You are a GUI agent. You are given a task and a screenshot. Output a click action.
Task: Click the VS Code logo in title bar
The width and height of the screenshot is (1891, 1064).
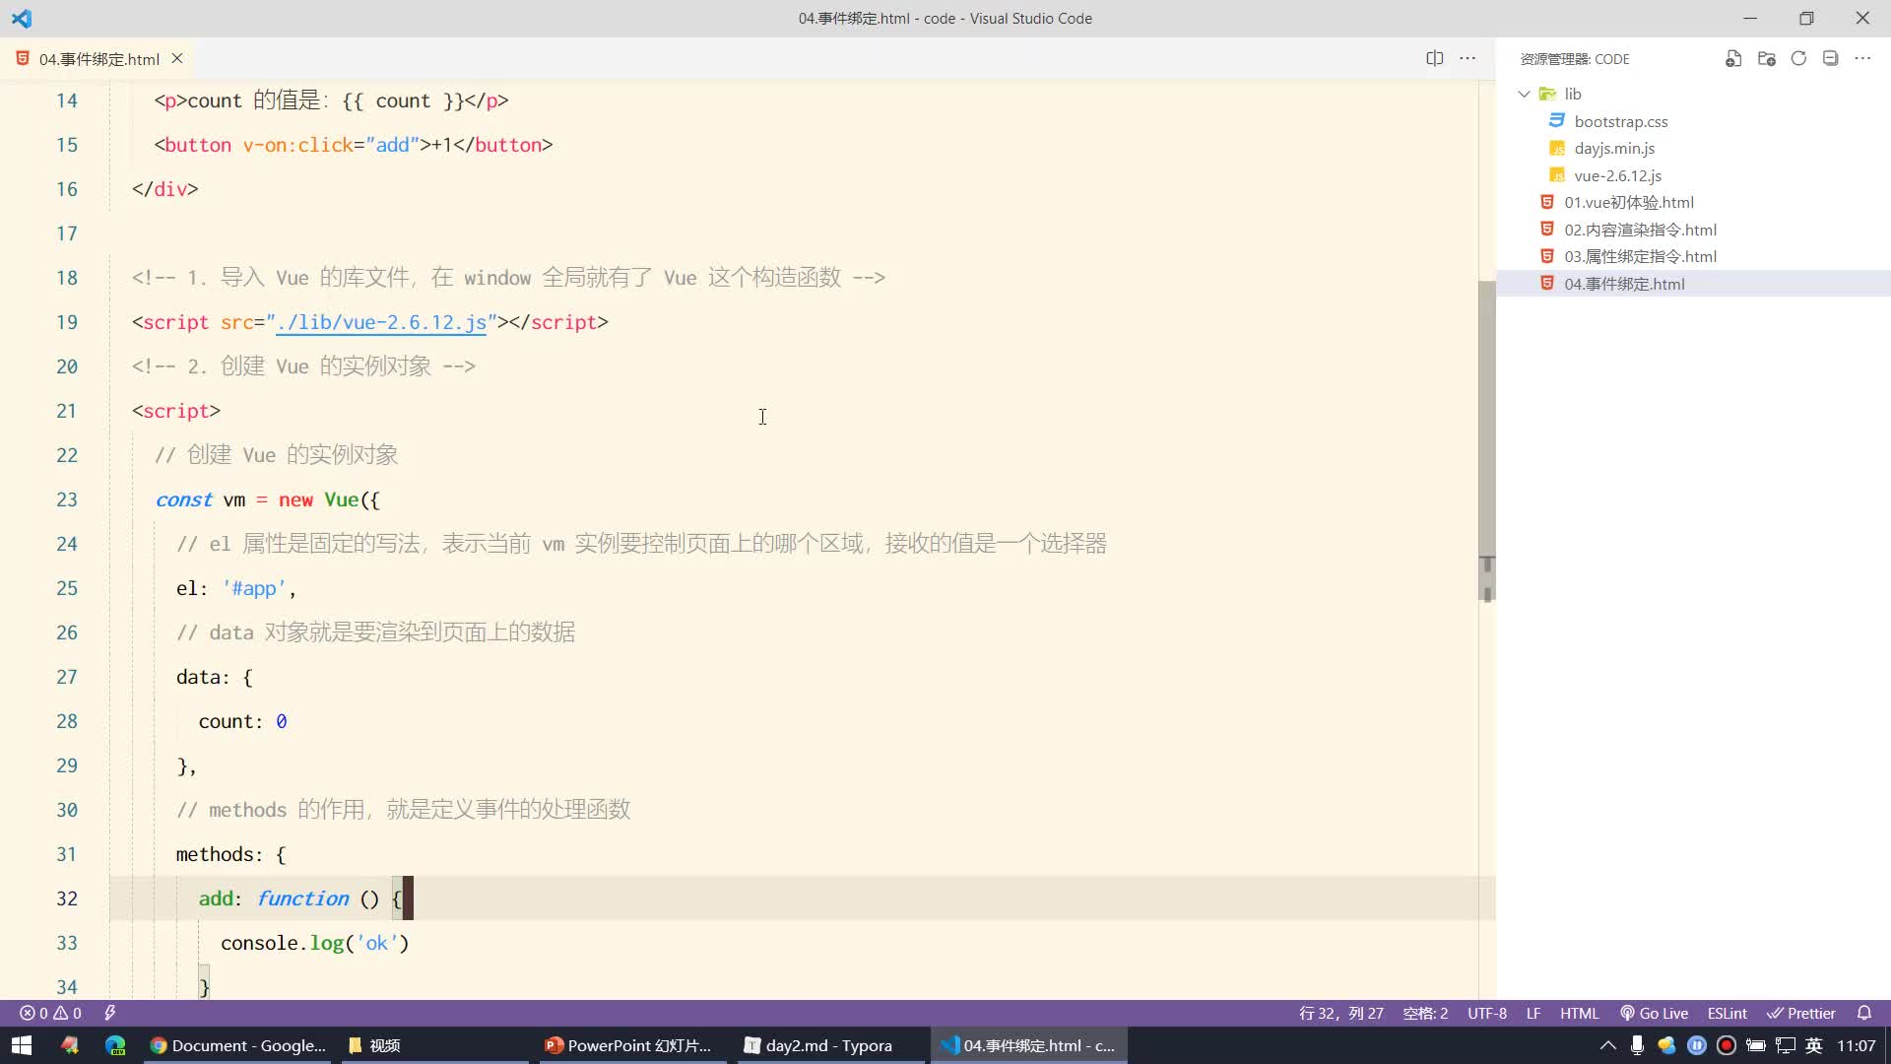[x=22, y=18]
